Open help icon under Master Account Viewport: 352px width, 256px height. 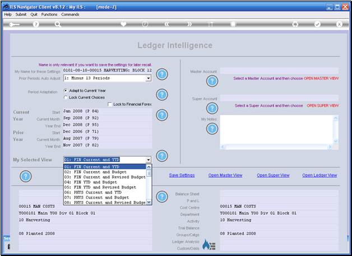click(212, 81)
